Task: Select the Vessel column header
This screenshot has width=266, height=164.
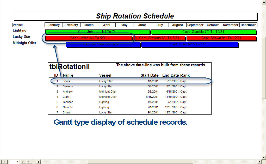Action: point(28,25)
